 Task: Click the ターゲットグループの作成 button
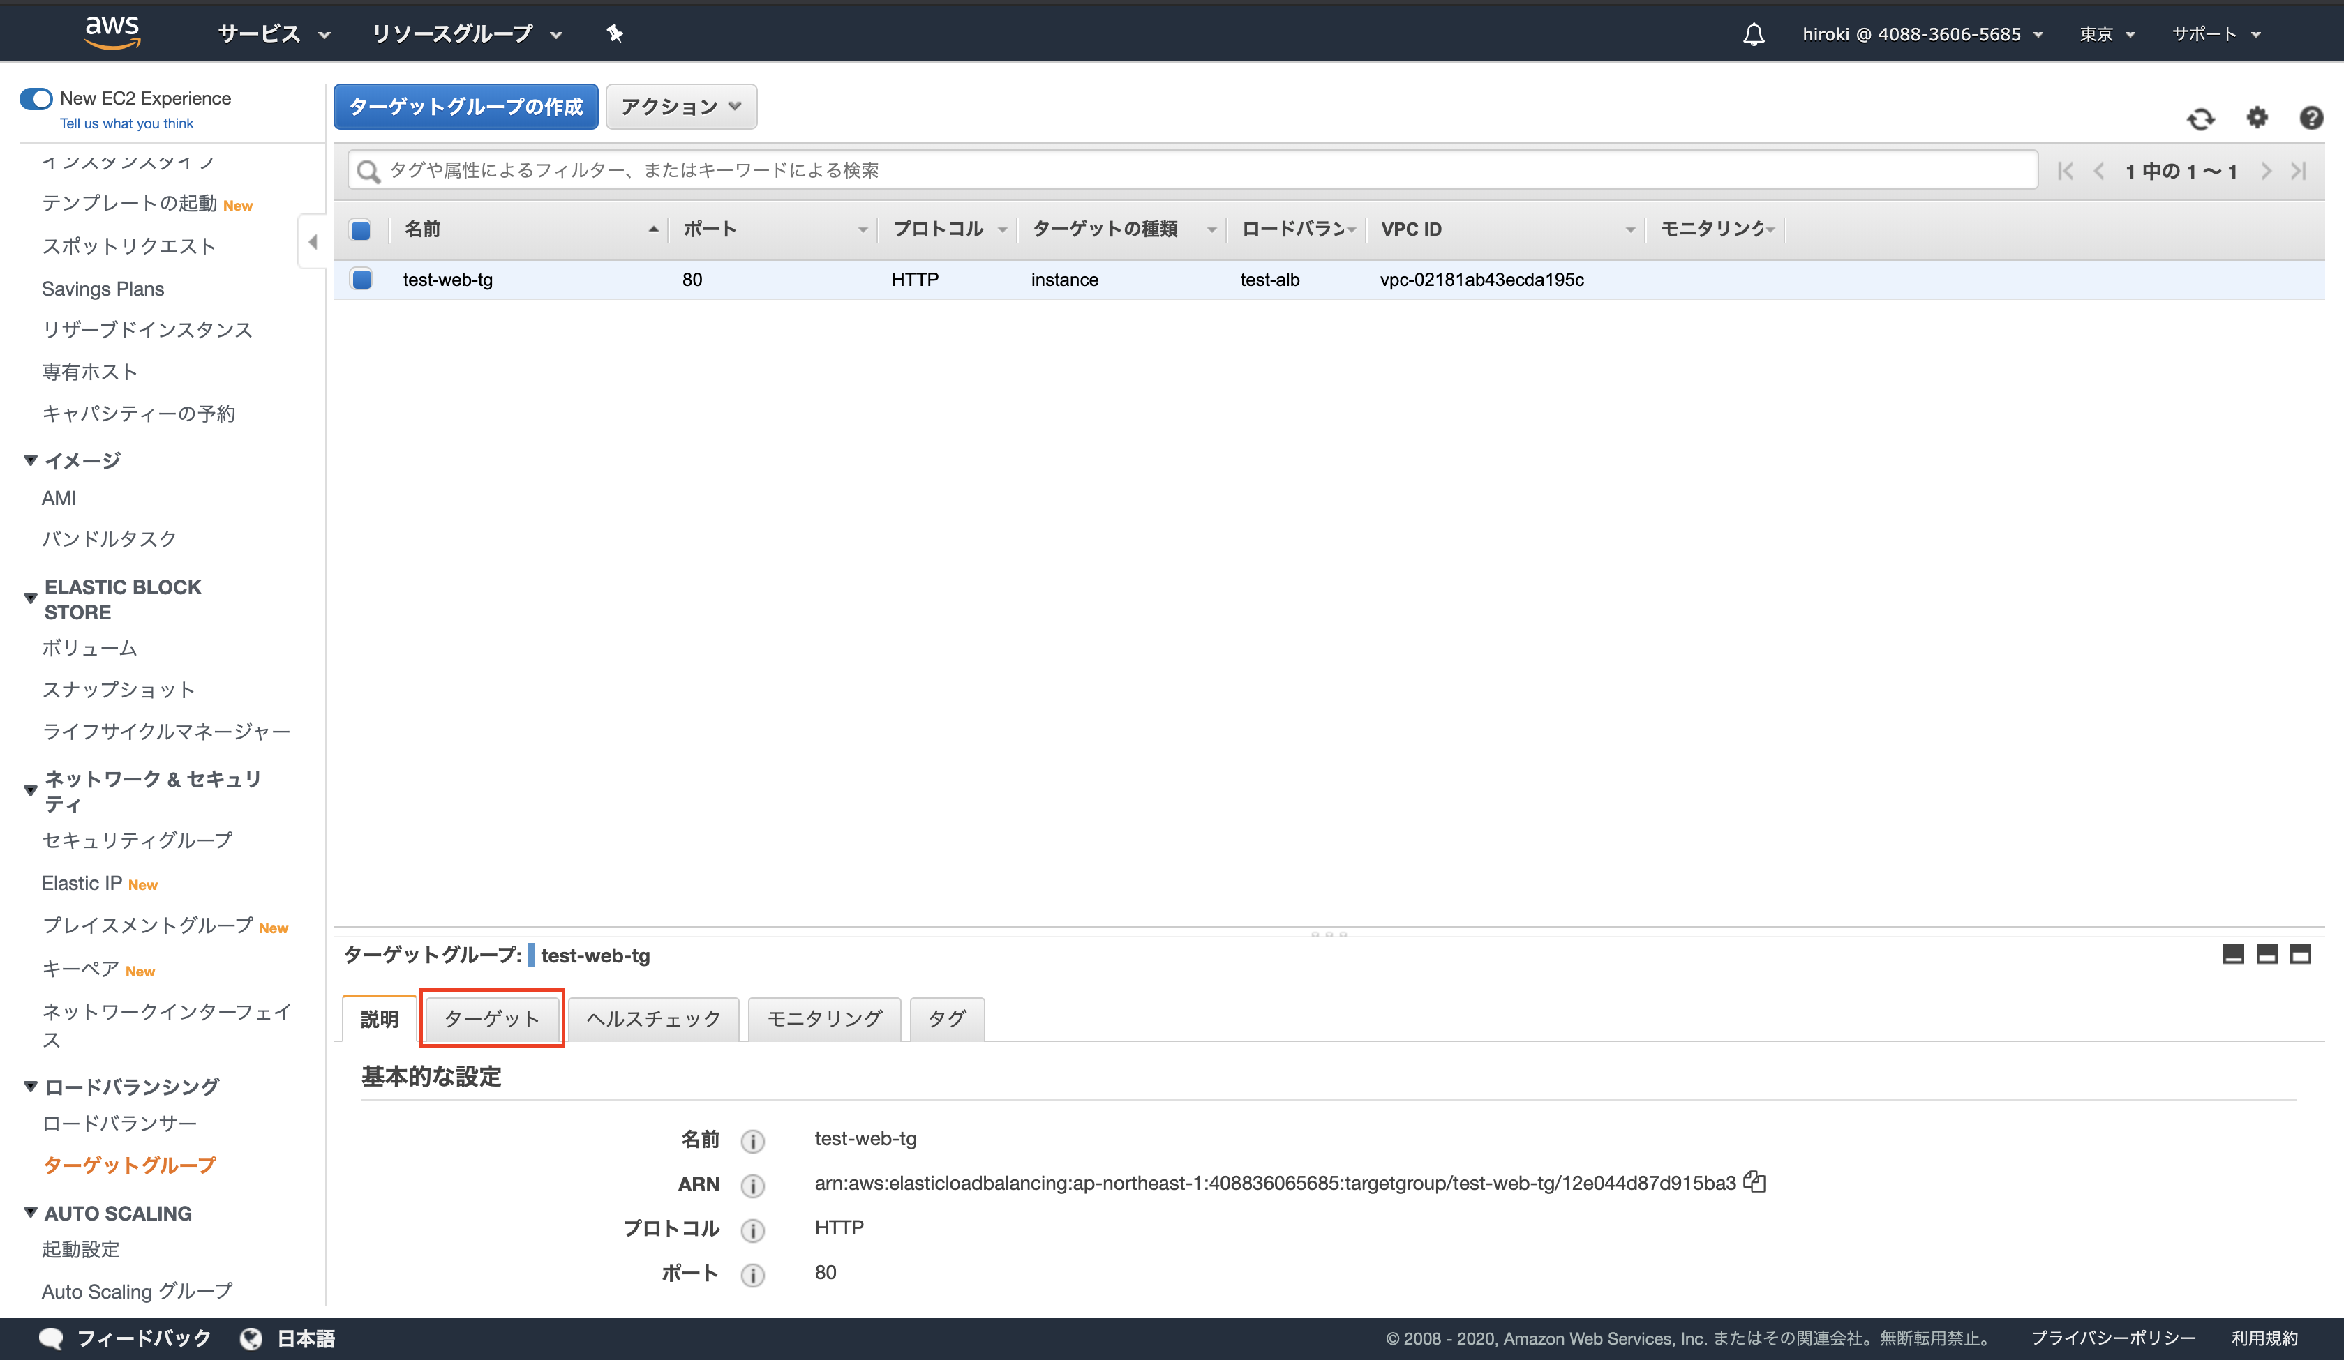click(x=465, y=107)
